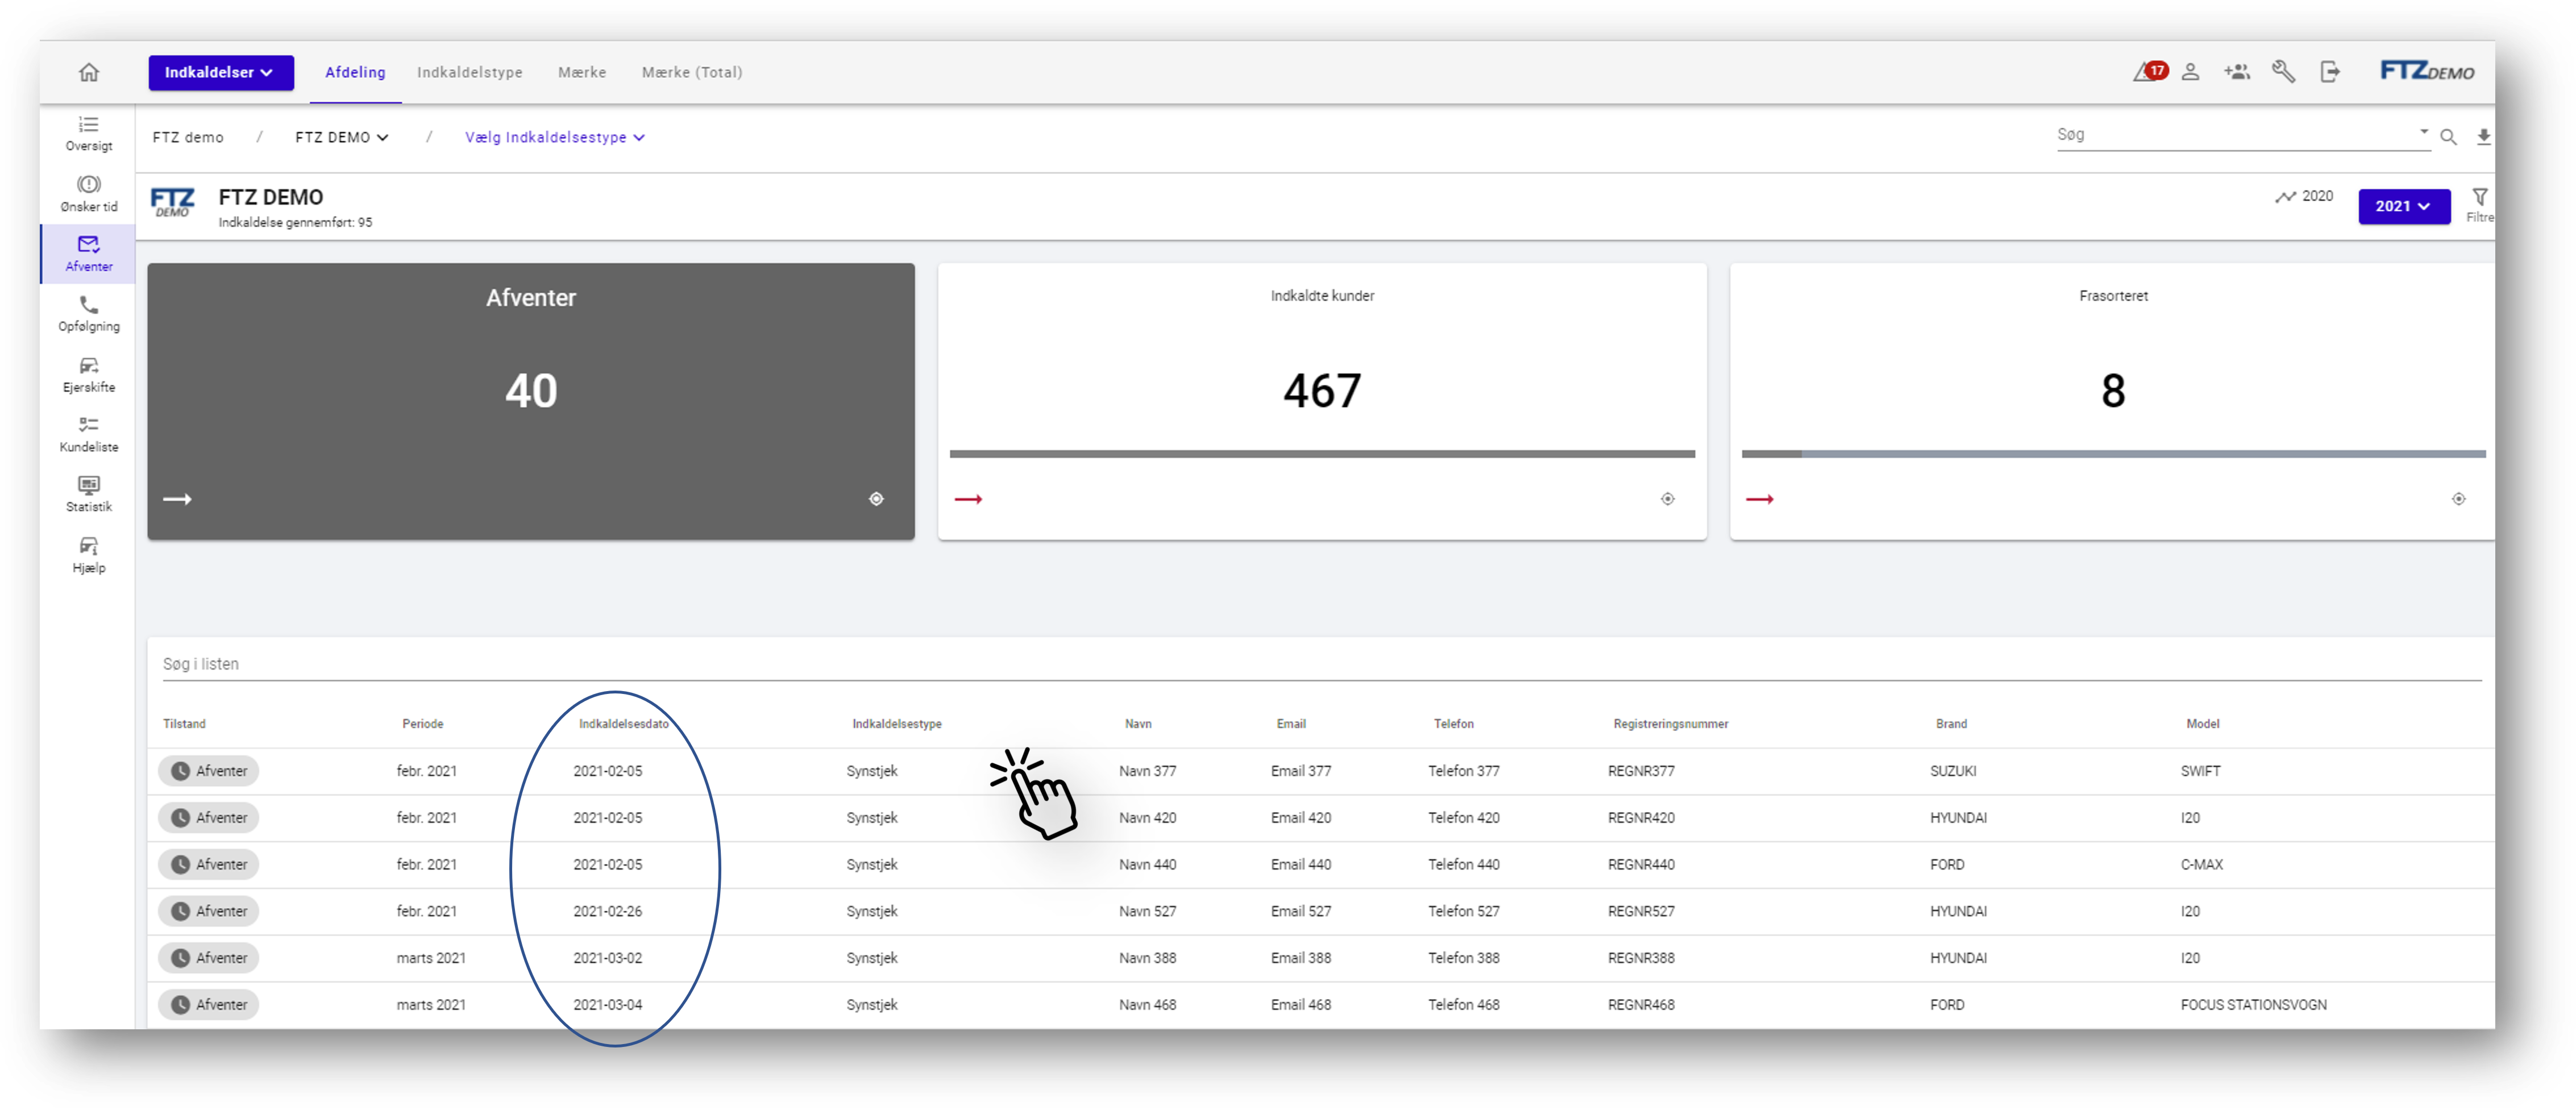Click the Søg i listen field
Screen dimensions: 2576x1110
1321,664
